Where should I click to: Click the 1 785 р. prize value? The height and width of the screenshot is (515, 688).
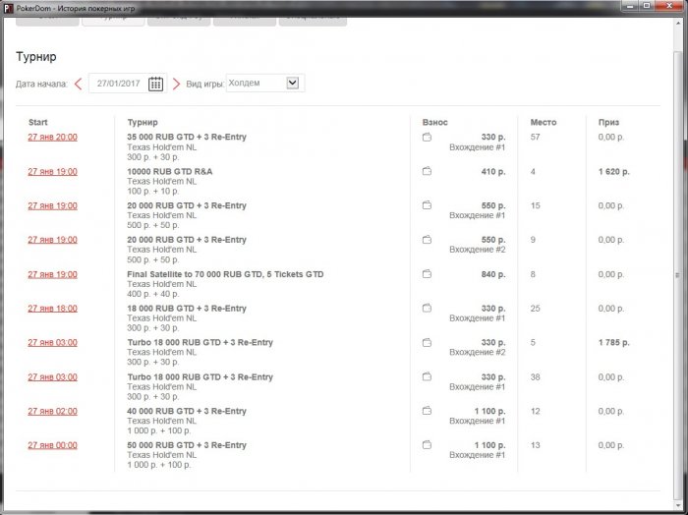tap(614, 343)
